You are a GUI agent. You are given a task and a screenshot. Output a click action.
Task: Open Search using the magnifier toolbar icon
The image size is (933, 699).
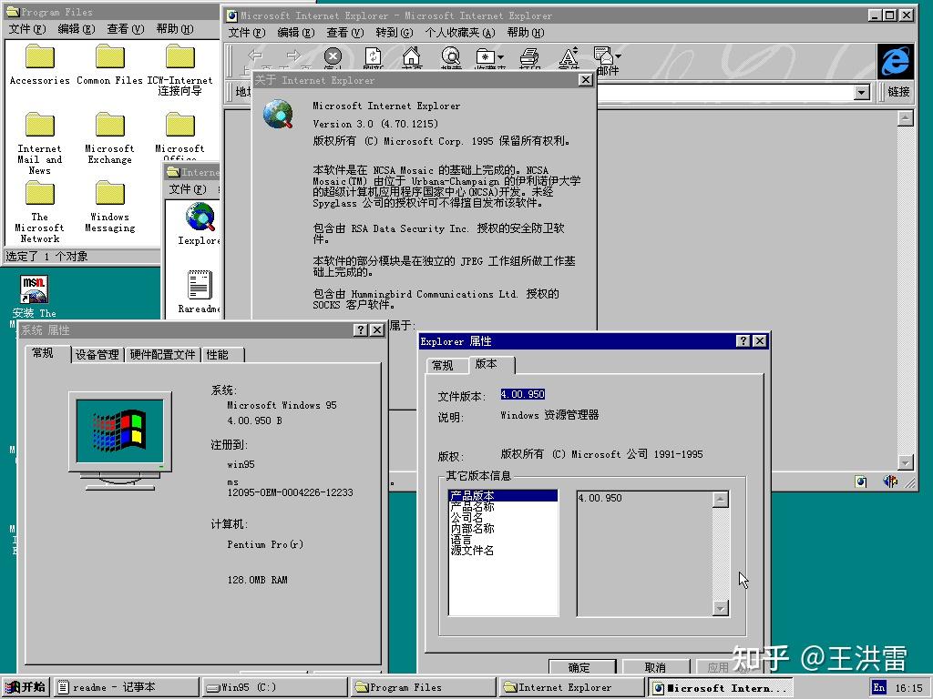(450, 56)
